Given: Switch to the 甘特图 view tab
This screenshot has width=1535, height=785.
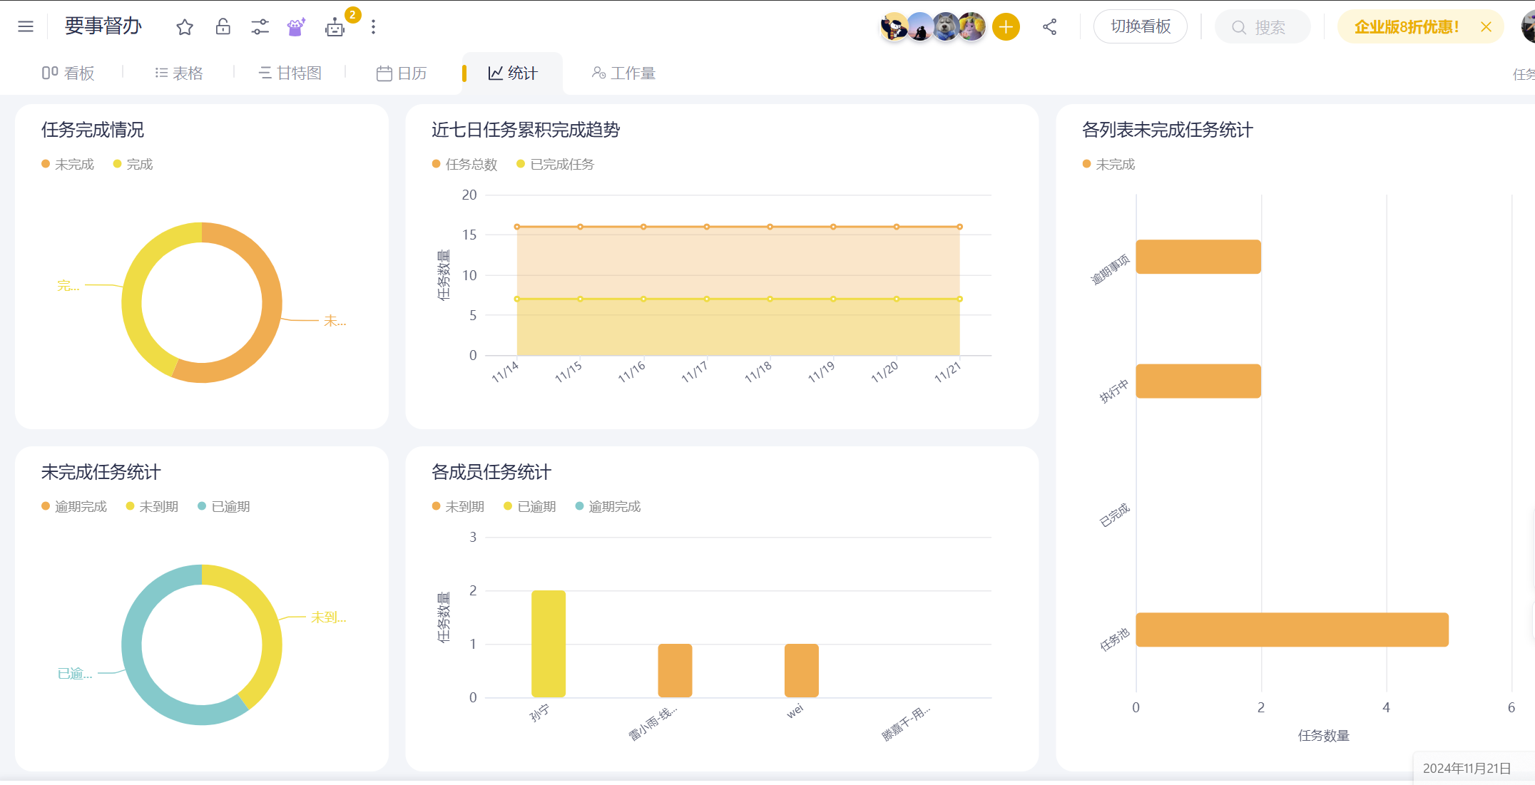Looking at the screenshot, I should [x=290, y=72].
